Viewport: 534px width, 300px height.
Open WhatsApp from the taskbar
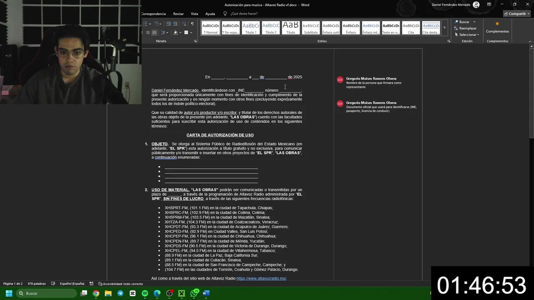tap(194, 293)
